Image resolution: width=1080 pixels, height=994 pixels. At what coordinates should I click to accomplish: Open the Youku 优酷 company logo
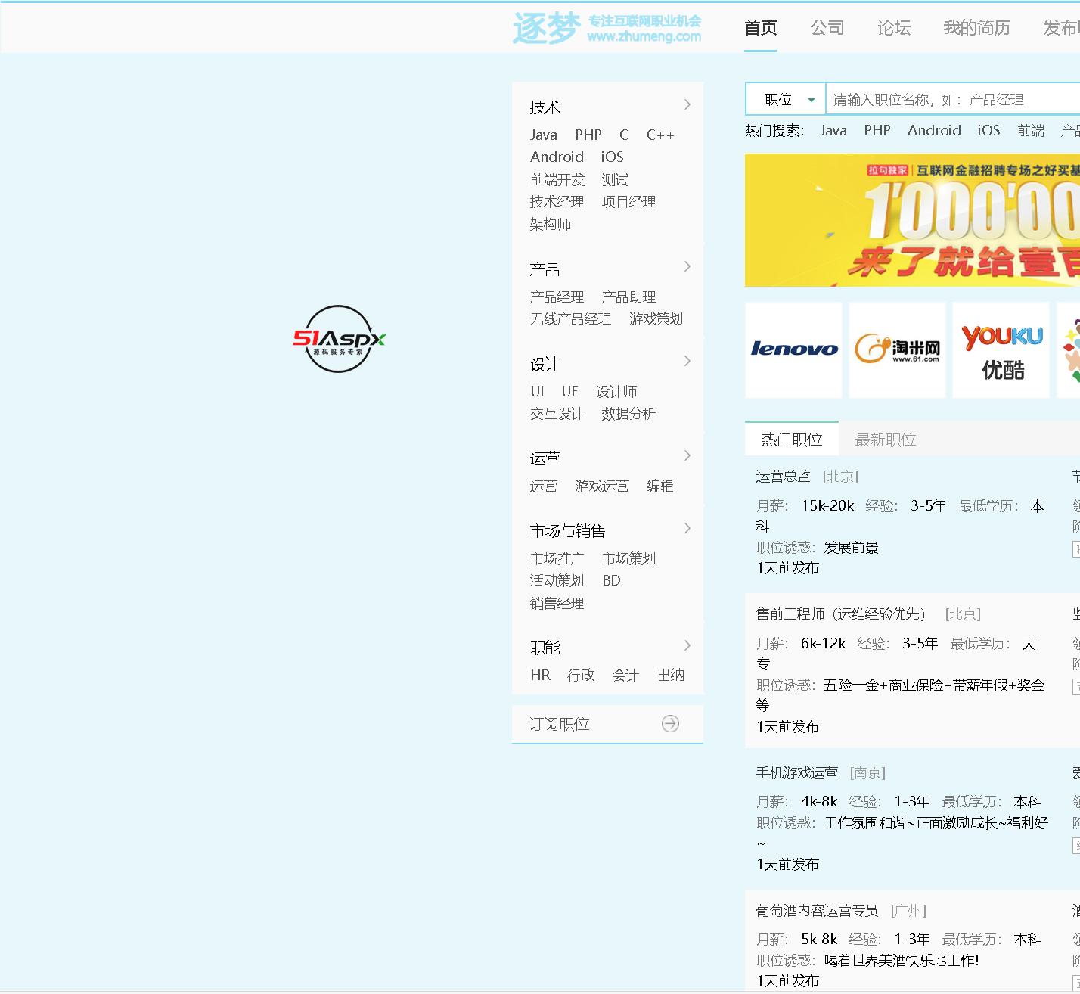[1001, 349]
